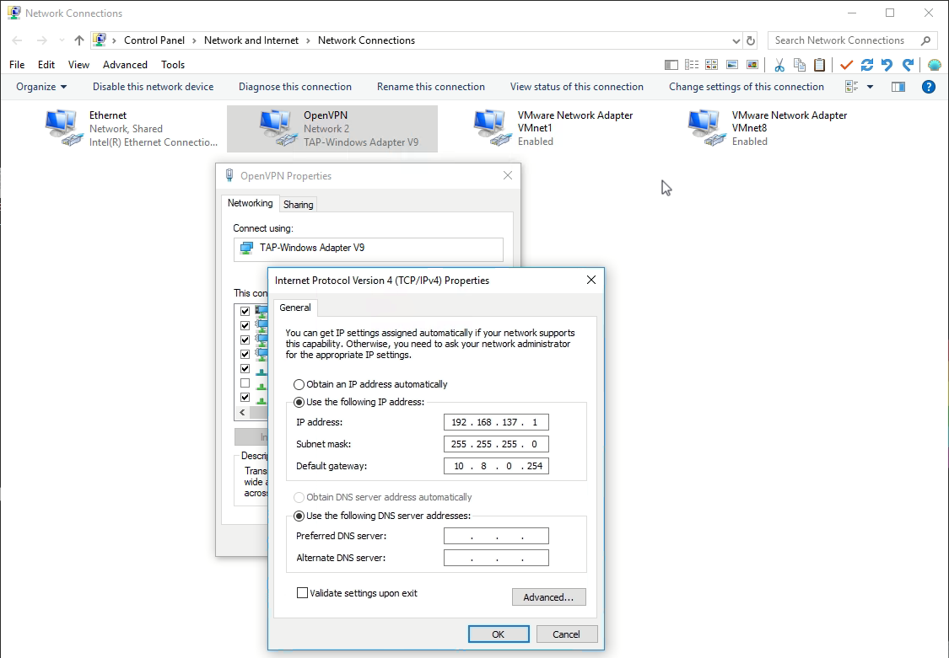
Task: Expand the address bar history dropdown
Action: click(x=736, y=40)
